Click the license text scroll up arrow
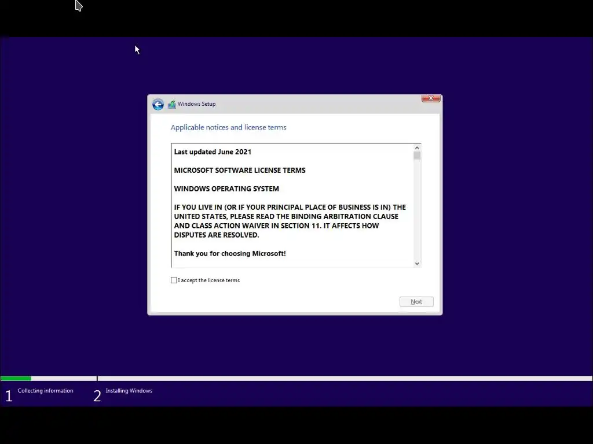593x444 pixels. pyautogui.click(x=417, y=148)
